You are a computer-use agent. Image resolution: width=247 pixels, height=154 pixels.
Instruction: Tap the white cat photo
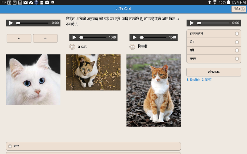[33, 80]
